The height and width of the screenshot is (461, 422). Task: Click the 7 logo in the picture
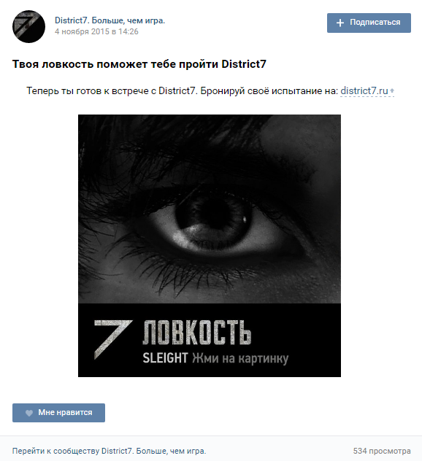(112, 340)
